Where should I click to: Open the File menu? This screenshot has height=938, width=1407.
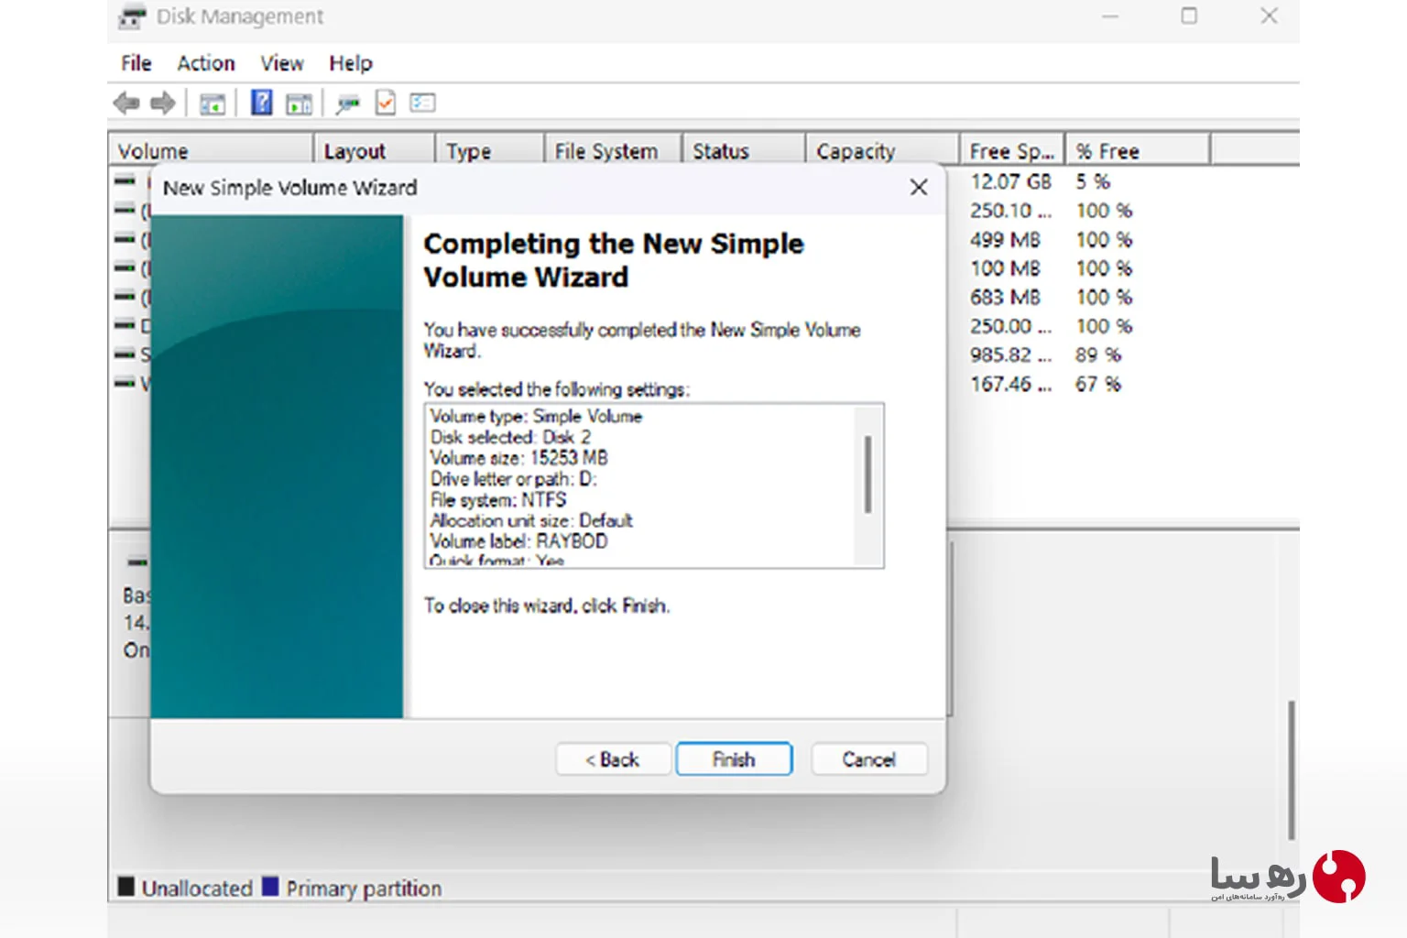tap(136, 63)
